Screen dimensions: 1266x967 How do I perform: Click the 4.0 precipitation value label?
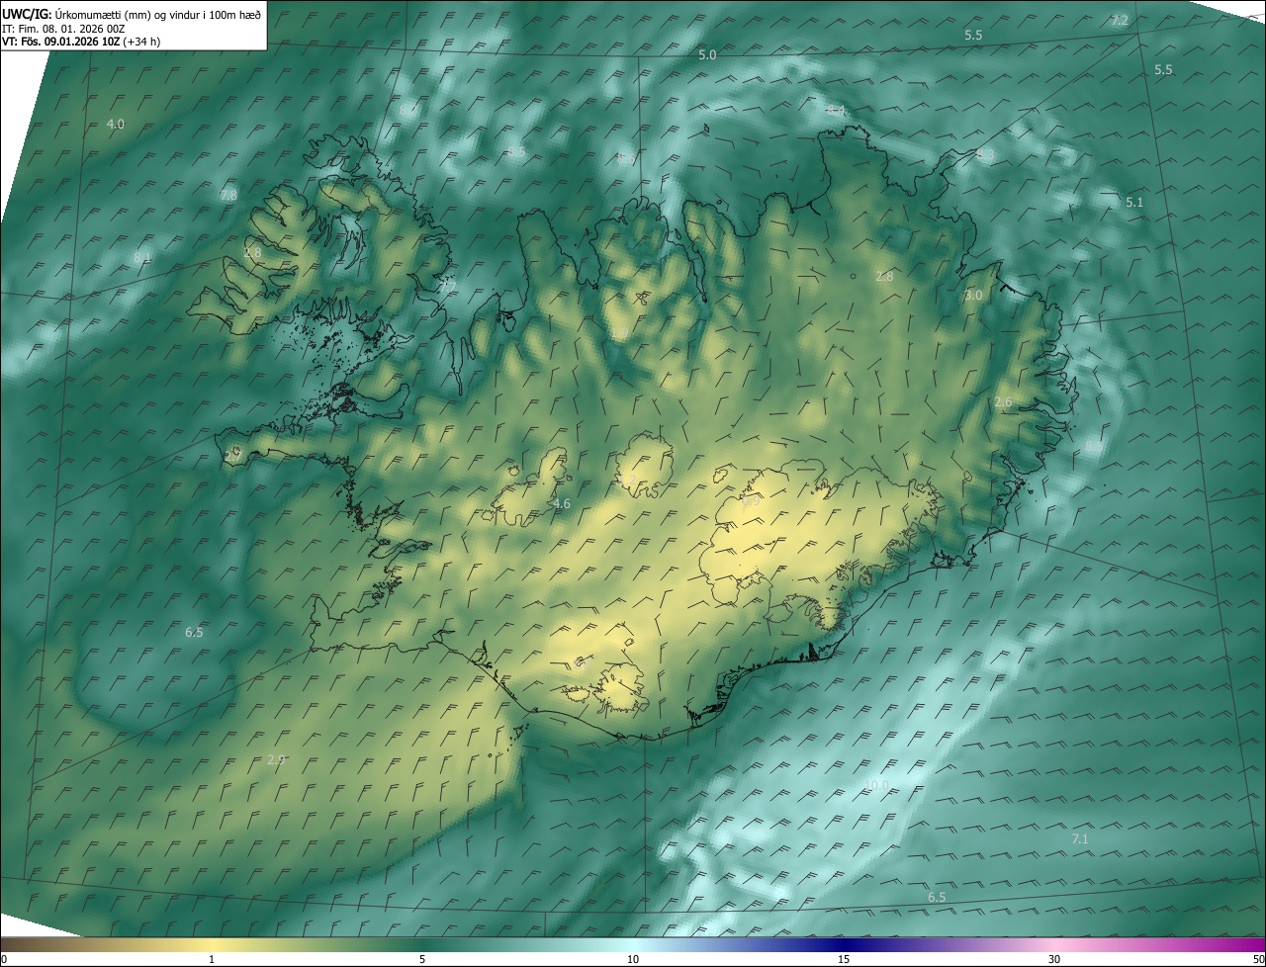point(116,124)
